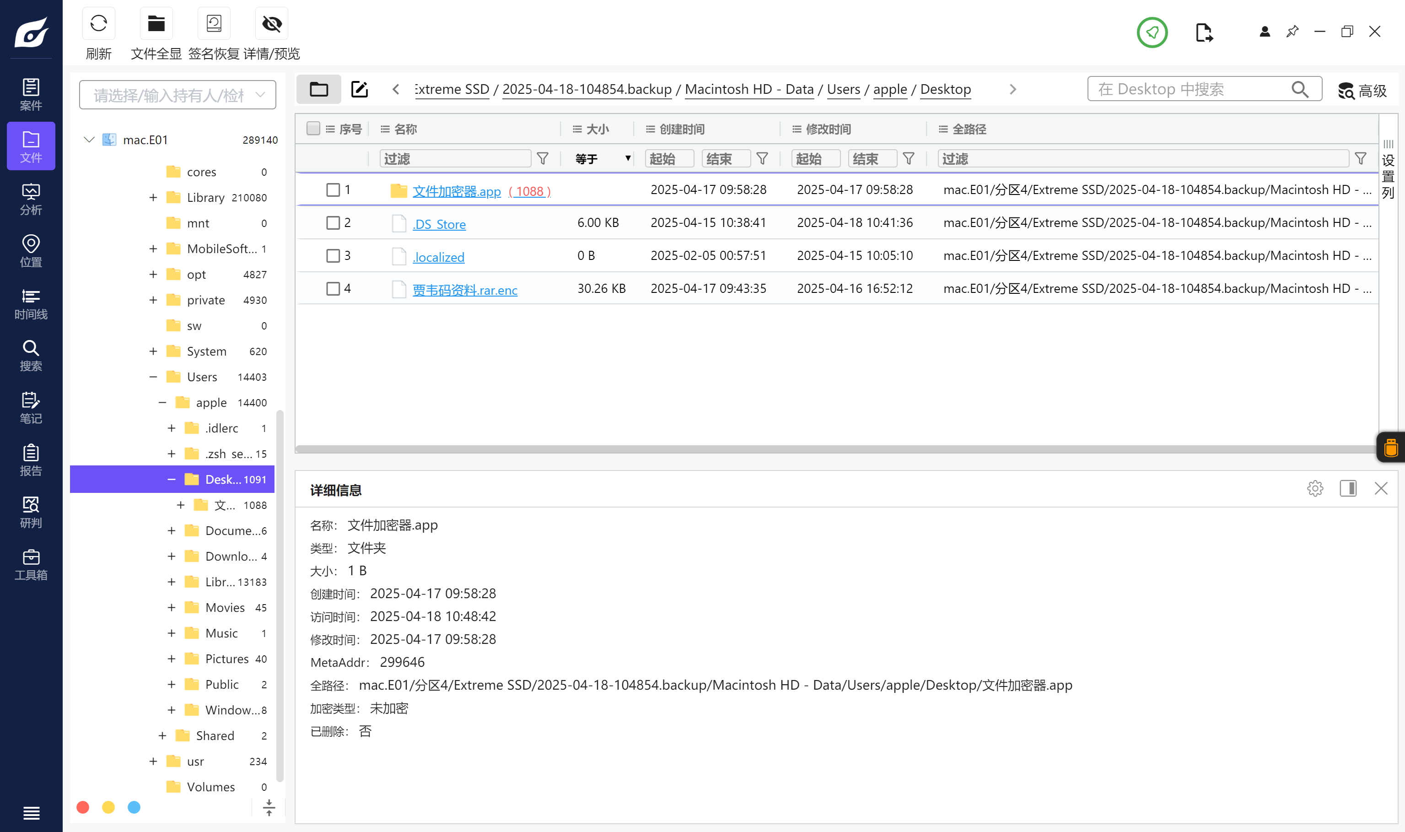
Task: Click the collapse tree icon at bottom
Action: point(269,807)
